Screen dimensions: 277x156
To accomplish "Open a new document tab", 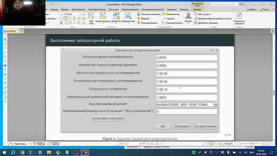I will 22,31.
